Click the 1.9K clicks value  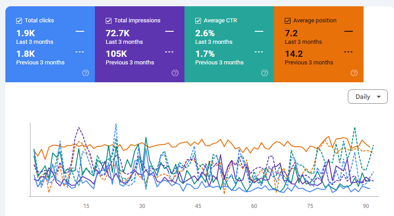pos(25,33)
